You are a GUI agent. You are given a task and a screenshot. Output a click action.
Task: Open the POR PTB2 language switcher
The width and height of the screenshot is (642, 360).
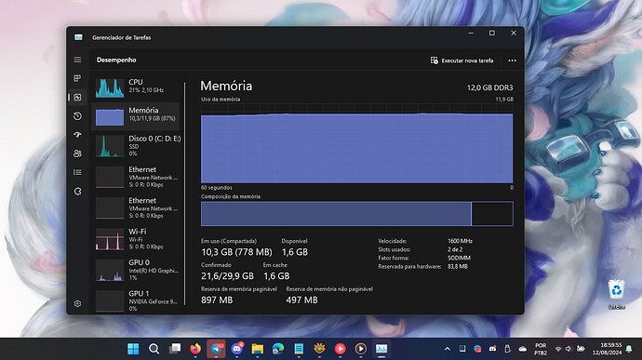pyautogui.click(x=541, y=349)
